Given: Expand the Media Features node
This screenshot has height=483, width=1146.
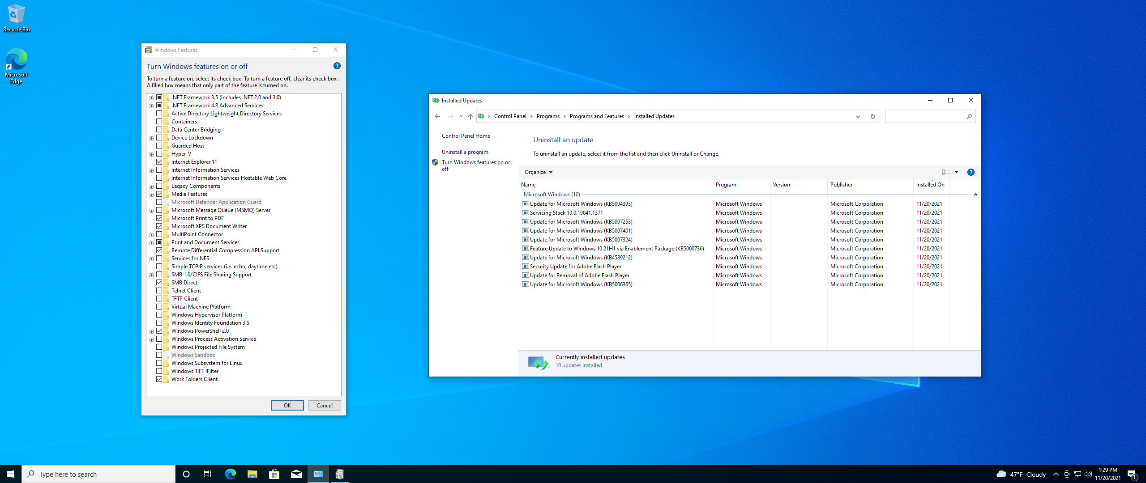Looking at the screenshot, I should (151, 195).
